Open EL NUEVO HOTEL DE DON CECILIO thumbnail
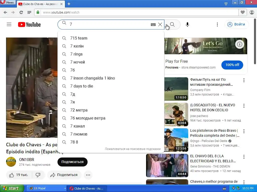 click(176, 114)
